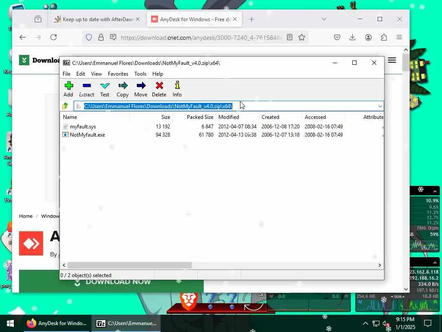The height and width of the screenshot is (332, 442).
Task: Open the Firefox View icon
Action: (38, 19)
